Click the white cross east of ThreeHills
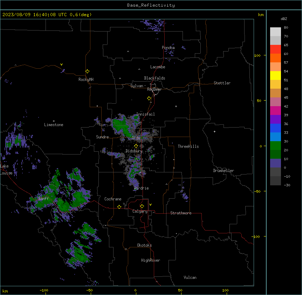Screen dimensions: 302x295 pyautogui.click(x=214, y=131)
